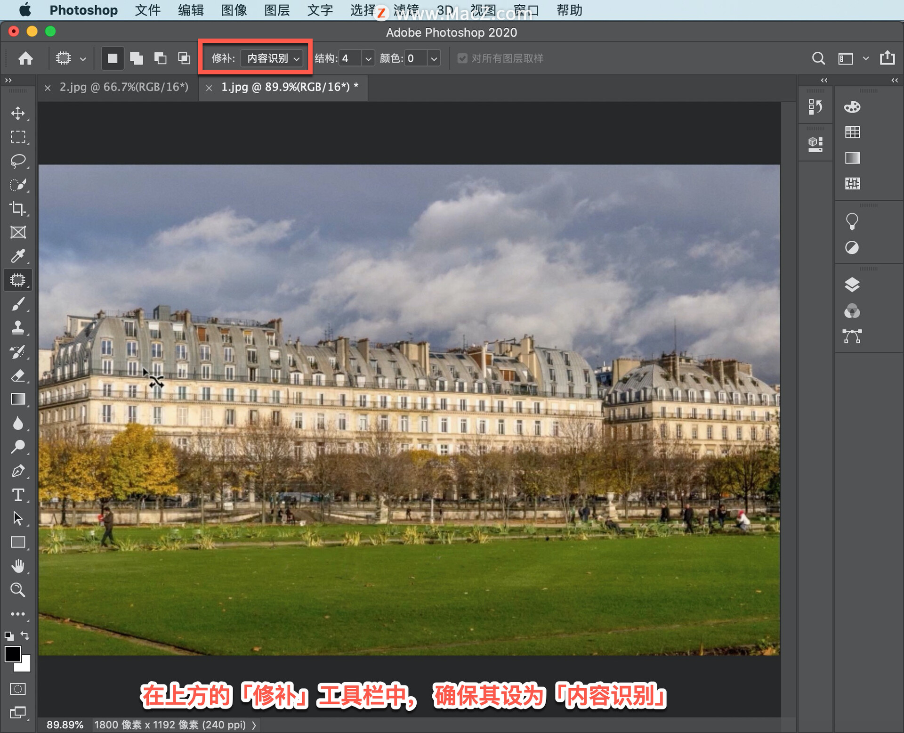Select the Brush tool

tap(18, 304)
